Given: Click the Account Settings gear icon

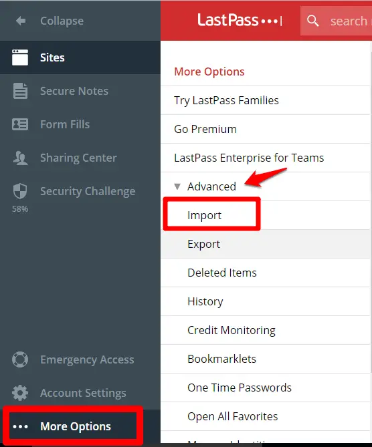Looking at the screenshot, I should coord(20,393).
